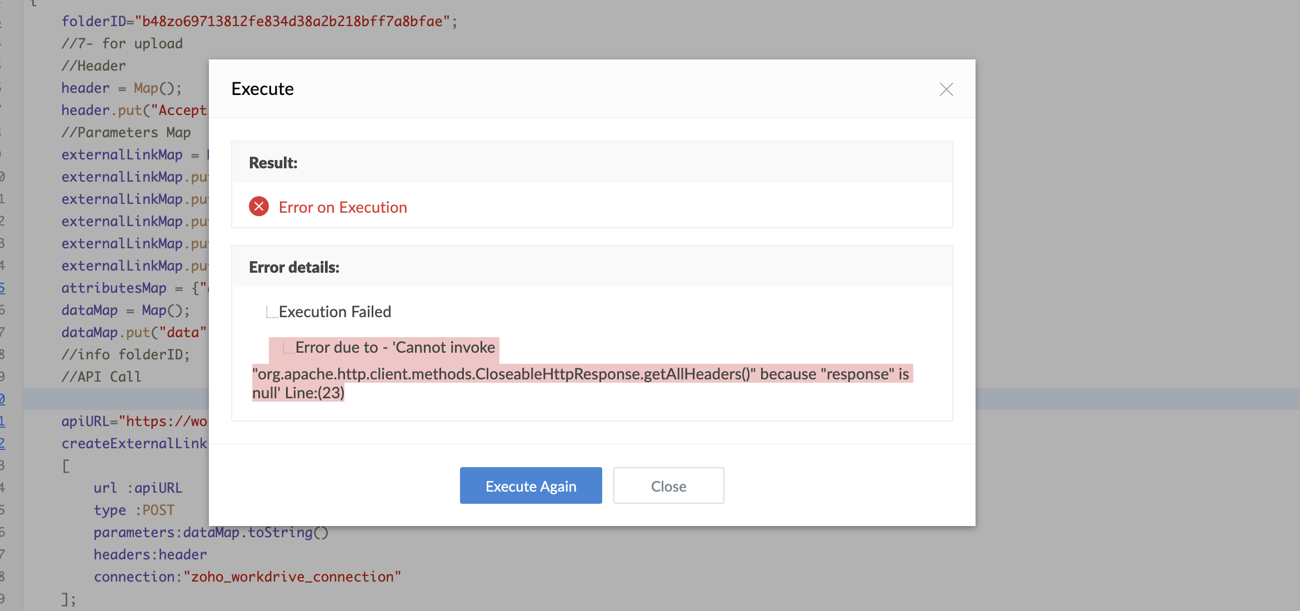Viewport: 1300px width, 611px height.
Task: Click the 'url :apiURL' line
Action: (138, 488)
